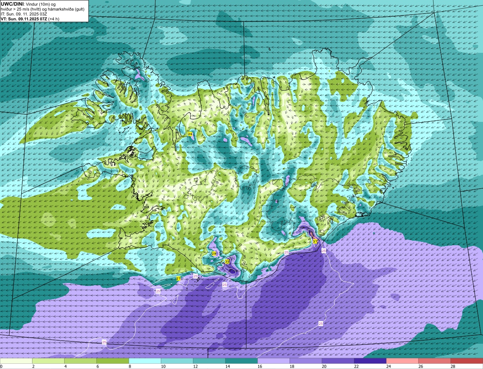Click the yellow gust marker labeled 27

pyautogui.click(x=178, y=278)
